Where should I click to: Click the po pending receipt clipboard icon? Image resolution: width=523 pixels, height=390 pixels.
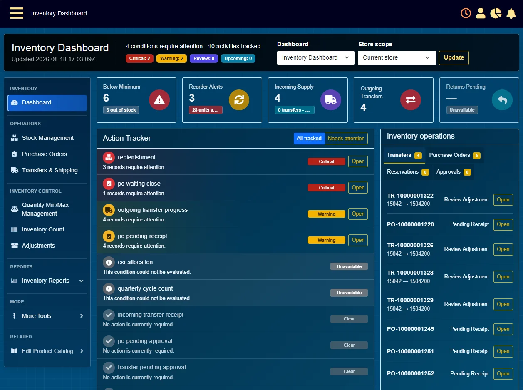109,236
